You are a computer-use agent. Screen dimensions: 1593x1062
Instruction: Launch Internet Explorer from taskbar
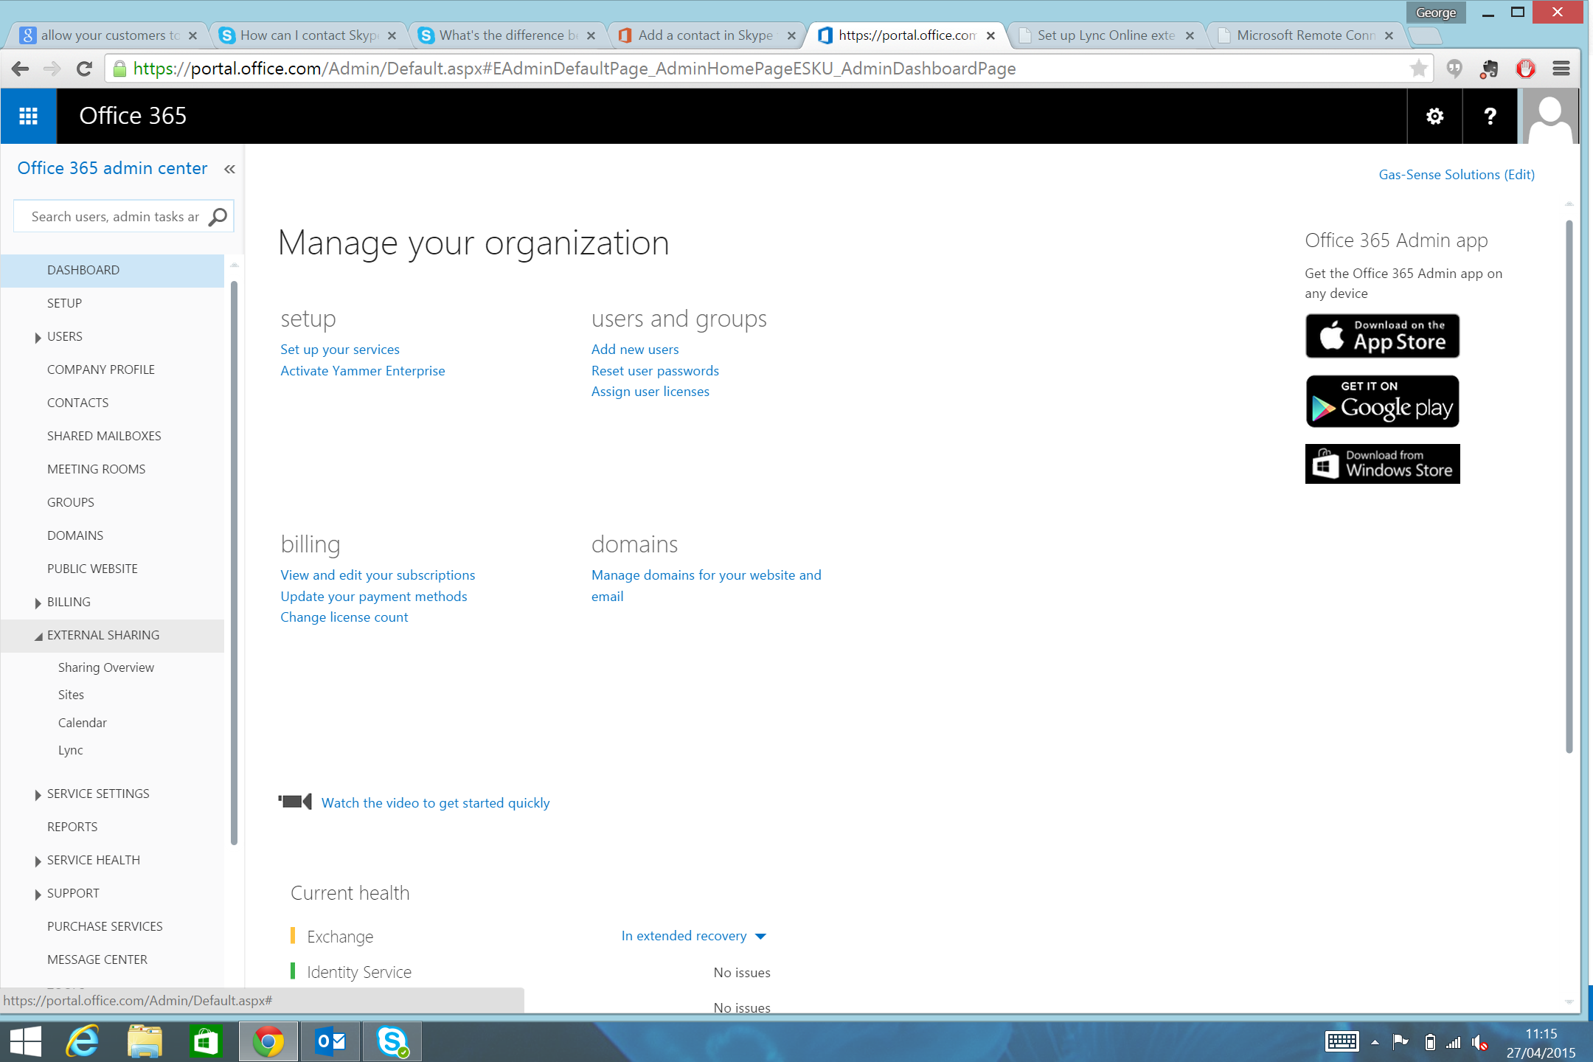pyautogui.click(x=83, y=1041)
